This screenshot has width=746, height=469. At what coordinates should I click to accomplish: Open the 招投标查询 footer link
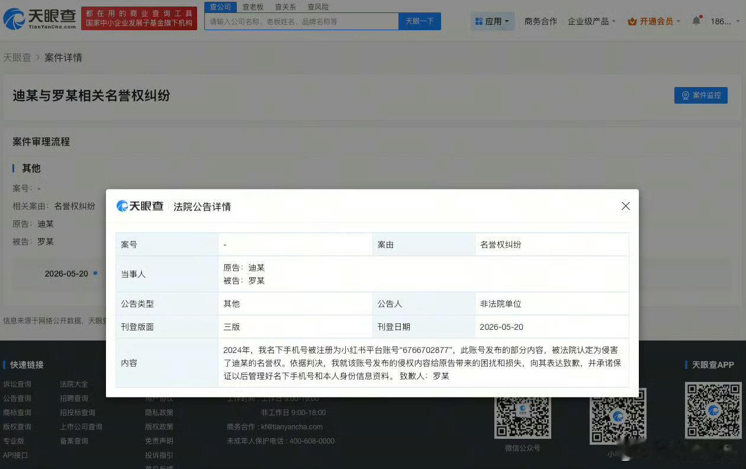pos(78,413)
